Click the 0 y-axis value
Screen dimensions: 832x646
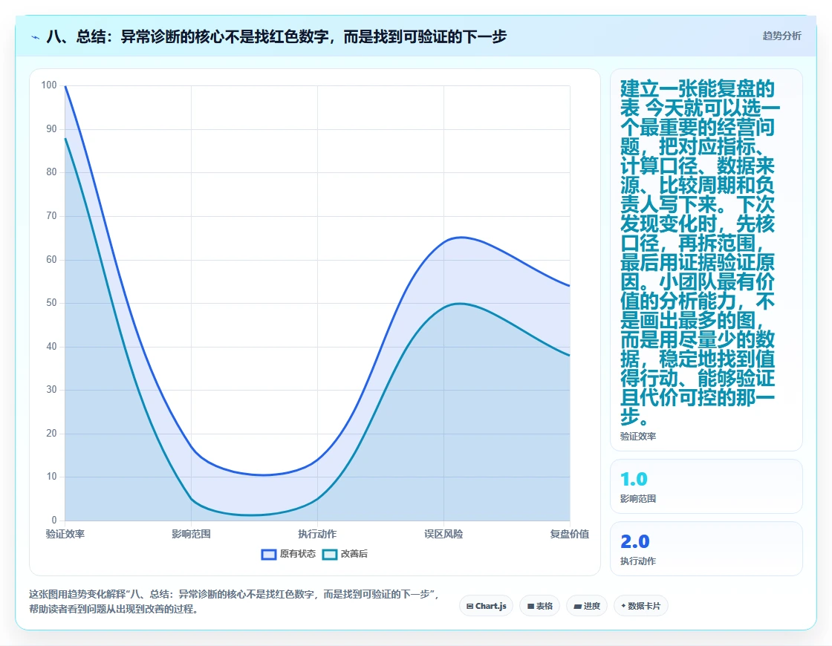pos(54,520)
